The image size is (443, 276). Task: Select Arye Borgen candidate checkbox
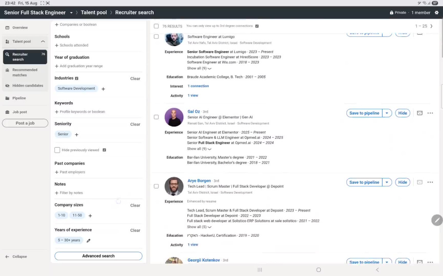[156, 186]
